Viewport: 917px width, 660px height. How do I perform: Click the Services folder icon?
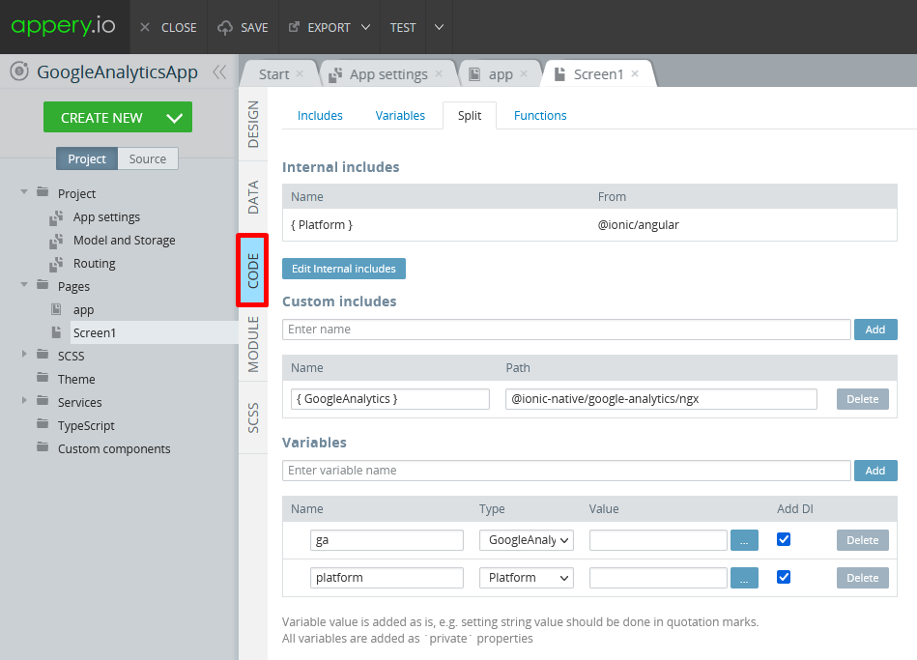click(x=43, y=401)
